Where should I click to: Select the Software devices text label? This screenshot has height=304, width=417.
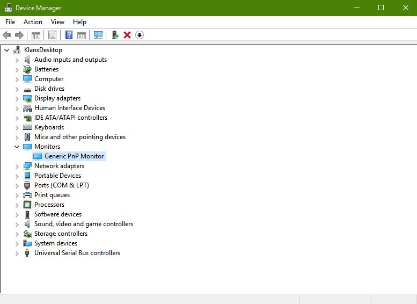(58, 214)
